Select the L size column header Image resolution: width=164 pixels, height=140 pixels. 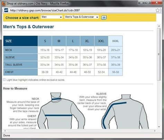tap(73, 41)
